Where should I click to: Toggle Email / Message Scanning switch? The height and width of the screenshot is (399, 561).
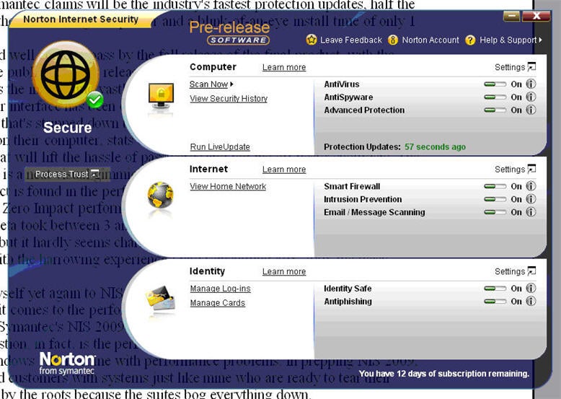495,212
